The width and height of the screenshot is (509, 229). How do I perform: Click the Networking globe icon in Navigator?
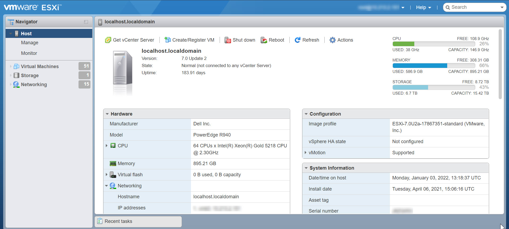[x=16, y=85]
